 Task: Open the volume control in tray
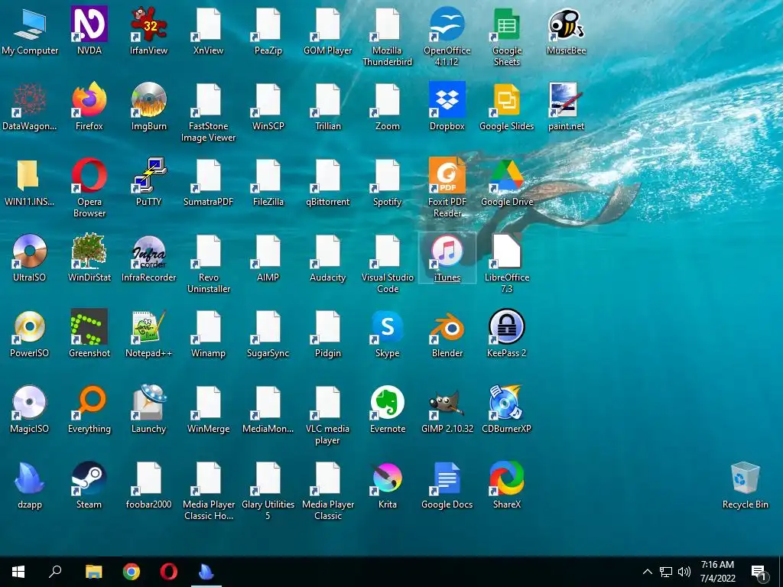[x=684, y=572]
